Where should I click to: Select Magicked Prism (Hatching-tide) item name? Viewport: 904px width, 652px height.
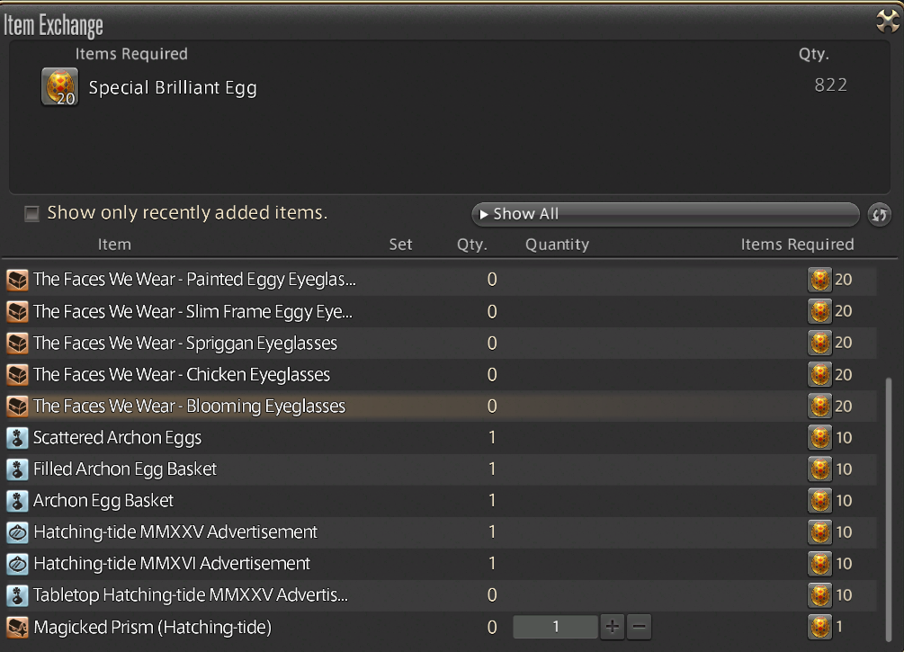coord(152,627)
